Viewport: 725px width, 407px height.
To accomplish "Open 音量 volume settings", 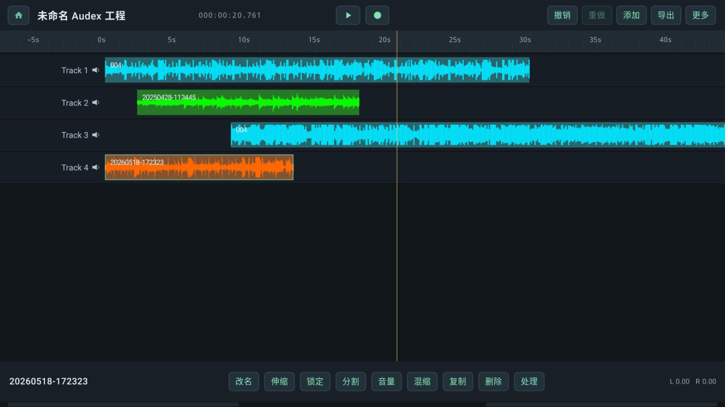I will point(387,382).
